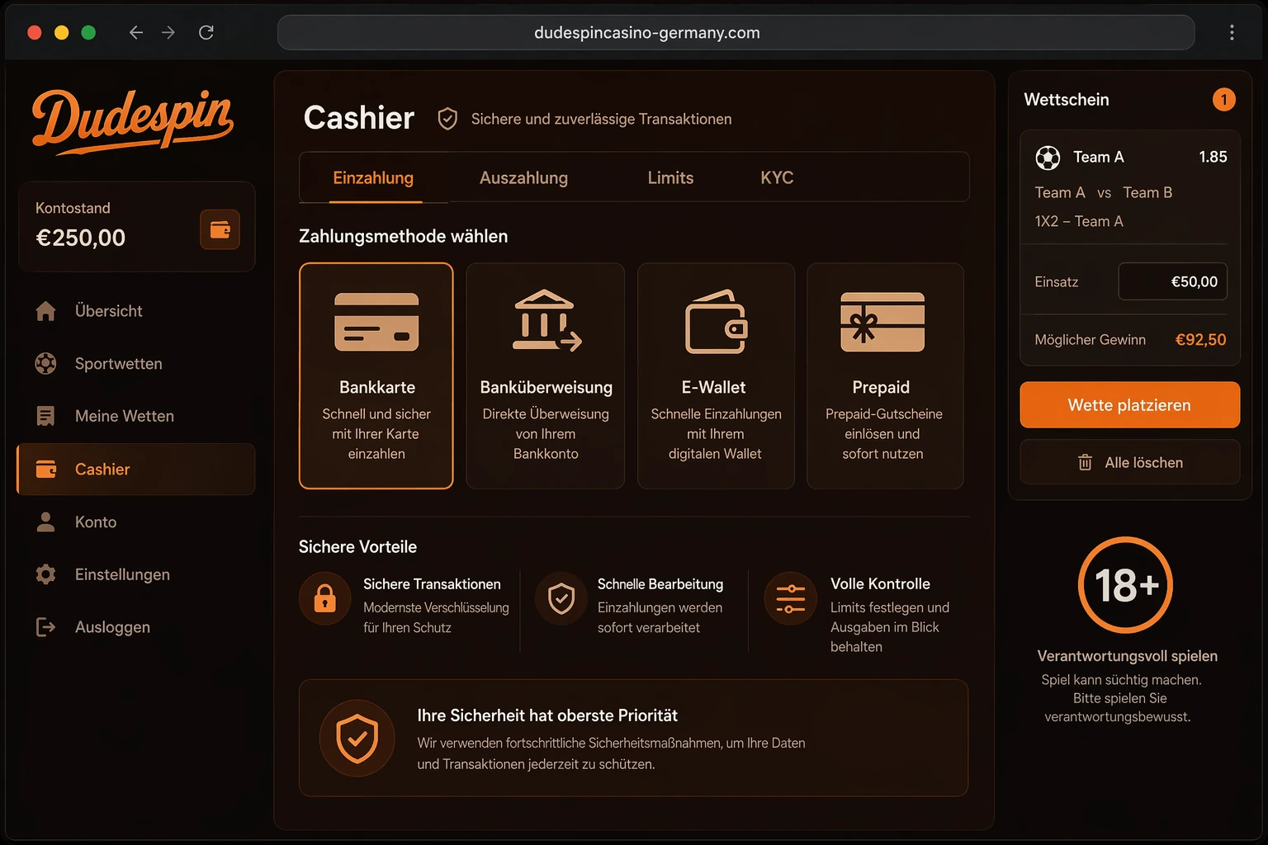The height and width of the screenshot is (845, 1268).
Task: Click the trash icon in Alle löschen
Action: 1085,462
